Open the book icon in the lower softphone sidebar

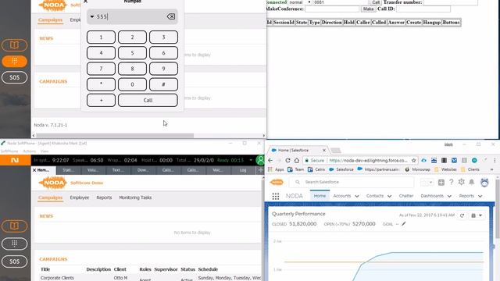[x=14, y=226]
